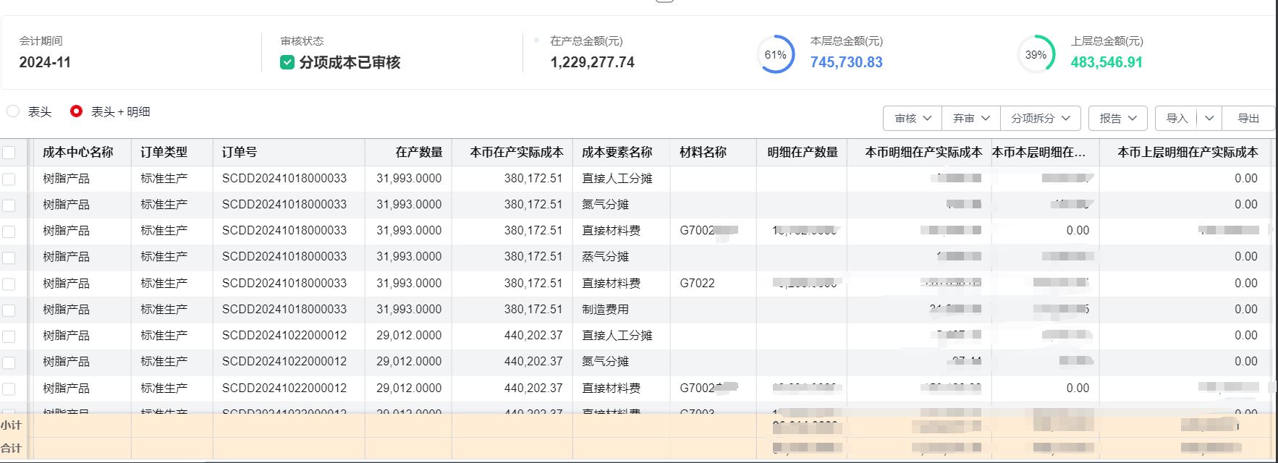The image size is (1278, 463).
Task: Check the row checkbox for 制造费用
Action: click(x=9, y=310)
